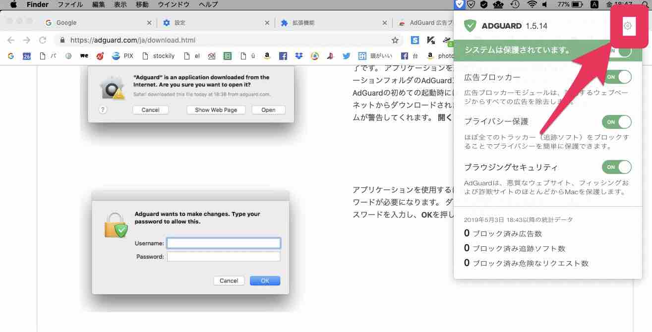Open the Dropbox bookmark
The height and width of the screenshot is (332, 652).
point(298,56)
